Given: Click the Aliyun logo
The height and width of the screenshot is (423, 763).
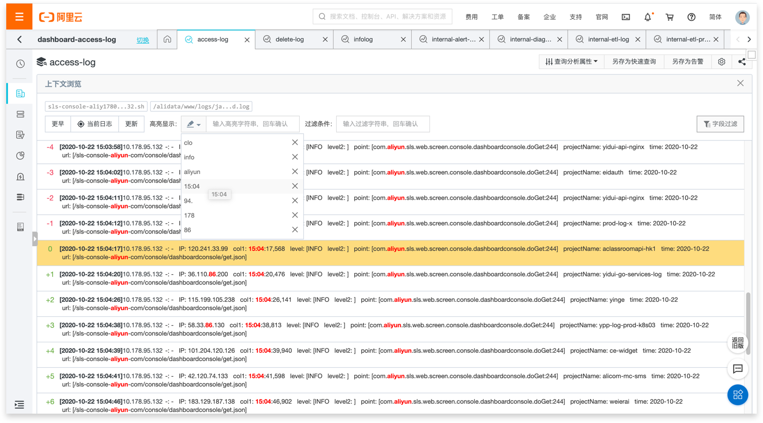Looking at the screenshot, I should tap(60, 17).
